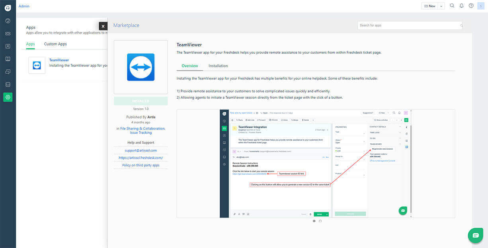Click the marketplace search magnifier icon
488x248 pixels.
[x=461, y=25]
